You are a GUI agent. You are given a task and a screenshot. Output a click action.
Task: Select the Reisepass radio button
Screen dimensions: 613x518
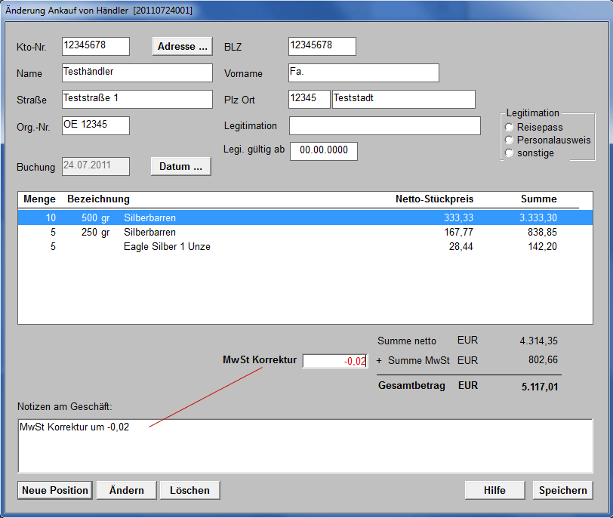(510, 128)
